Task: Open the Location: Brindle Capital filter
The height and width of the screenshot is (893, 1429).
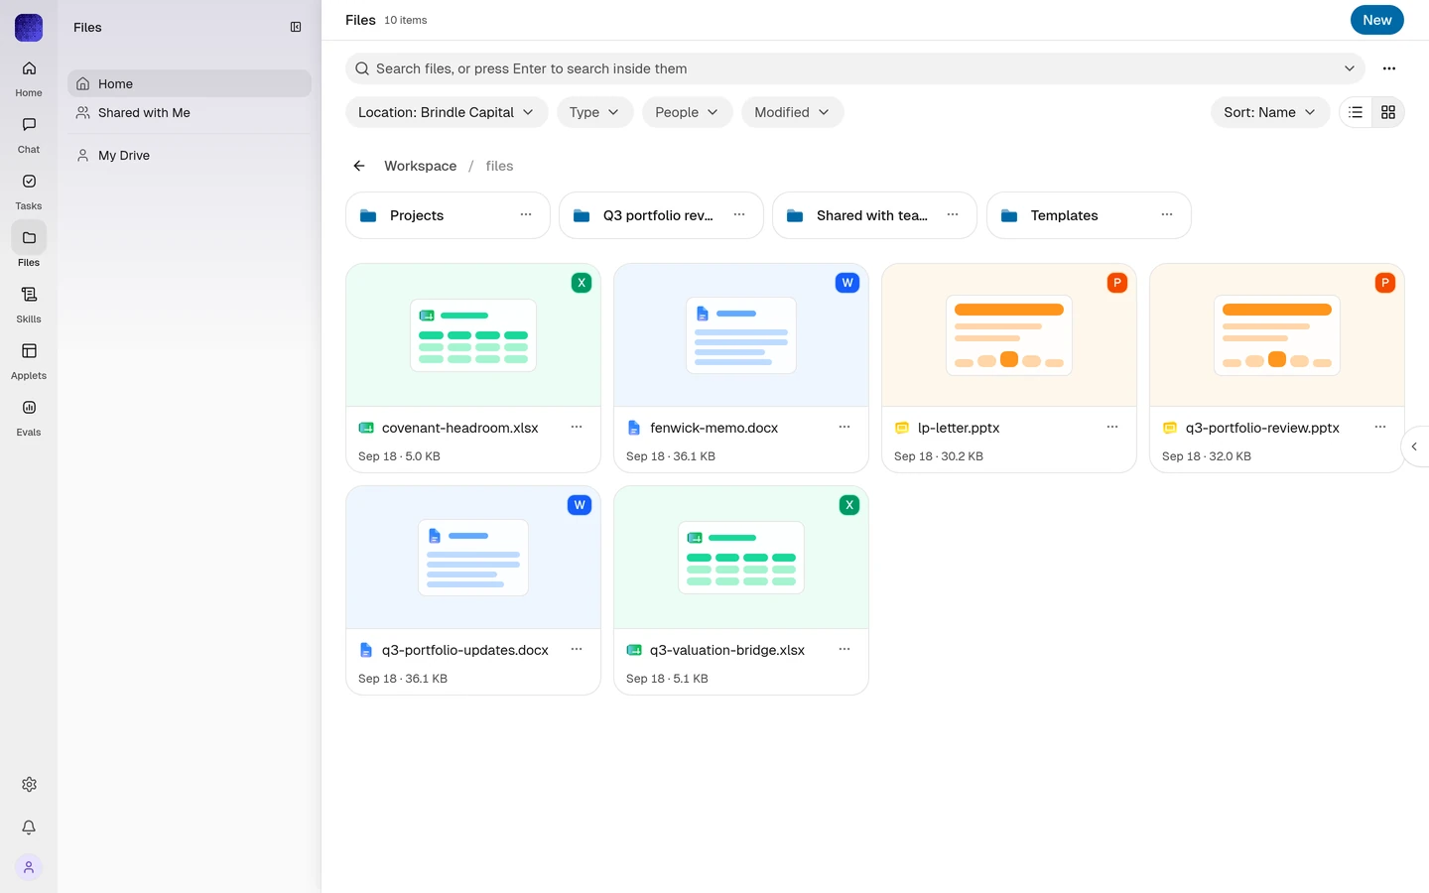Action: 447,112
